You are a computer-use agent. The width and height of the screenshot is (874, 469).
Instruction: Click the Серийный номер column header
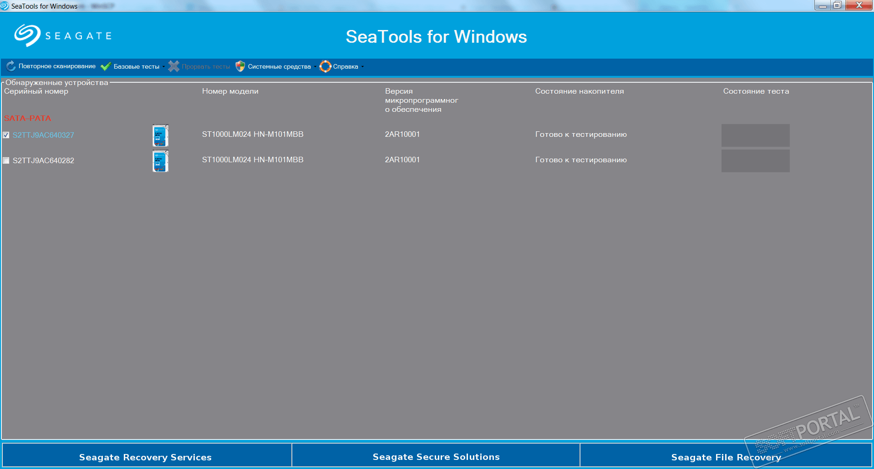pyautogui.click(x=36, y=91)
